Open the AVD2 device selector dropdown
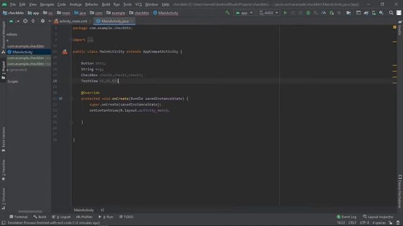 pyautogui.click(x=269, y=13)
